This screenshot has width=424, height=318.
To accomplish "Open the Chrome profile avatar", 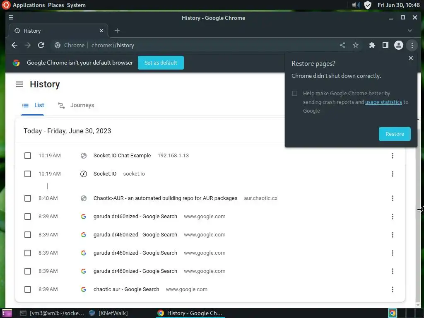I will coord(399,45).
